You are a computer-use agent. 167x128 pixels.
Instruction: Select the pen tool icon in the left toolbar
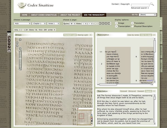pos(9,47)
